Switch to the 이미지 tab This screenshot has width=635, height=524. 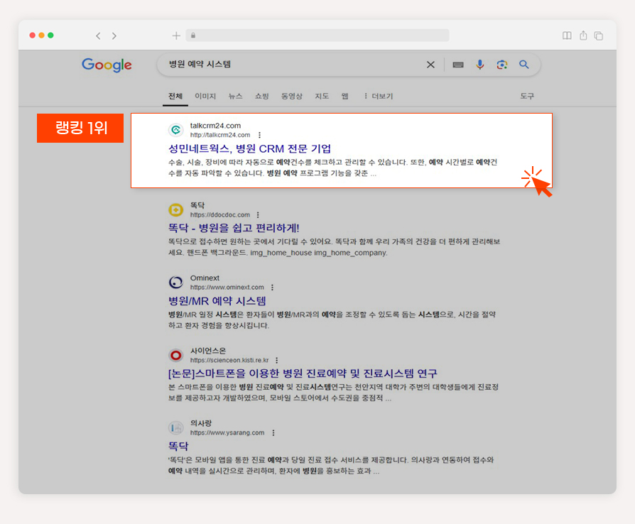(x=205, y=96)
